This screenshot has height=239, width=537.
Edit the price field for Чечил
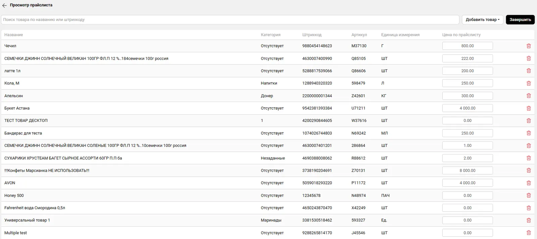click(x=467, y=46)
